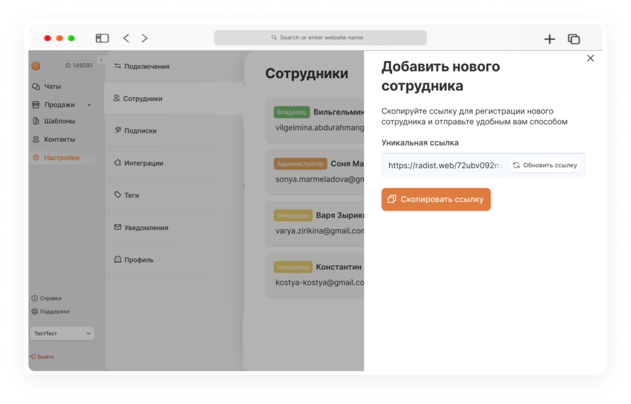Image resolution: width=631 pixels, height=404 pixels.
Task: Click the refresh arrows icon in link field
Action: (x=516, y=165)
